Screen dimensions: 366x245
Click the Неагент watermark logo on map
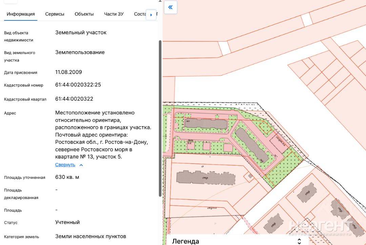tap(321, 227)
